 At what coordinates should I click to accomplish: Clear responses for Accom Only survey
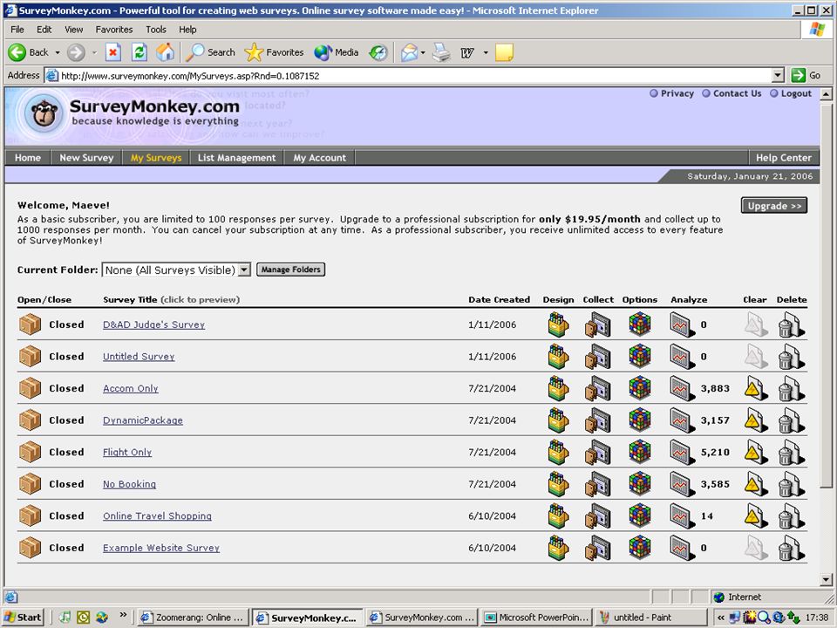pos(756,388)
